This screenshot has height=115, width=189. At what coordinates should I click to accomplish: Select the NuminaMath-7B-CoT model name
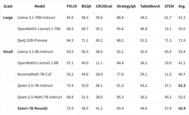click(x=35, y=74)
